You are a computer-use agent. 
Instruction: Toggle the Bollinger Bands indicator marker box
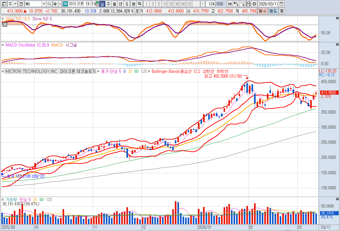[x=149, y=71]
